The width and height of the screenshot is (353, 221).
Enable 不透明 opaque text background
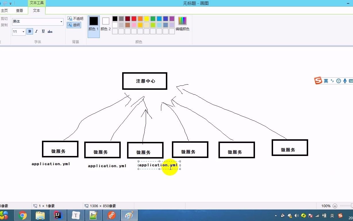75,18
